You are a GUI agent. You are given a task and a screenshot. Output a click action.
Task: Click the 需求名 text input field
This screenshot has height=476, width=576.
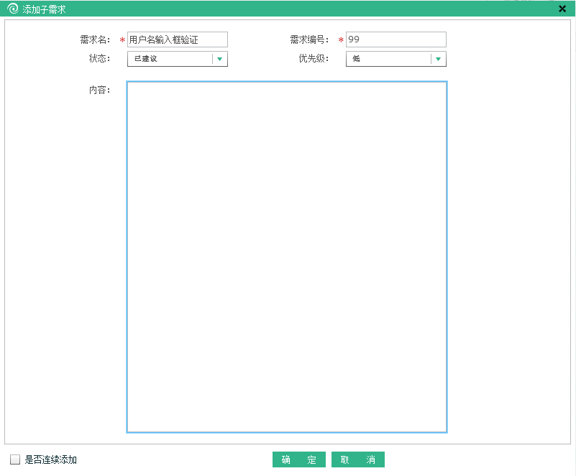177,39
